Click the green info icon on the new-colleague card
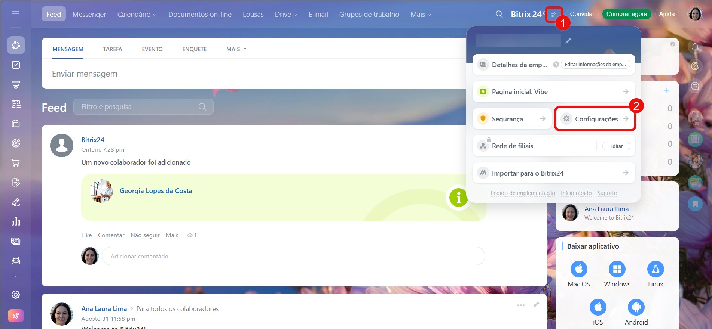The height and width of the screenshot is (329, 712). pyautogui.click(x=458, y=198)
